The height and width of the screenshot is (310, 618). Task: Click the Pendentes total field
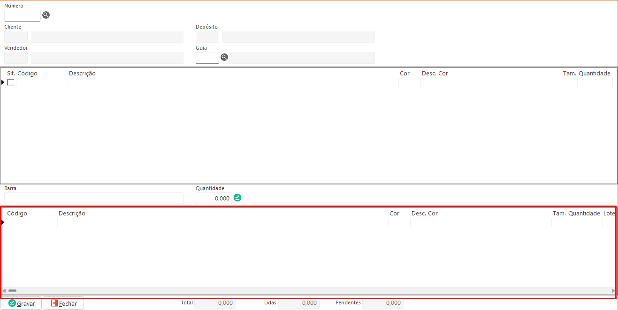382,303
